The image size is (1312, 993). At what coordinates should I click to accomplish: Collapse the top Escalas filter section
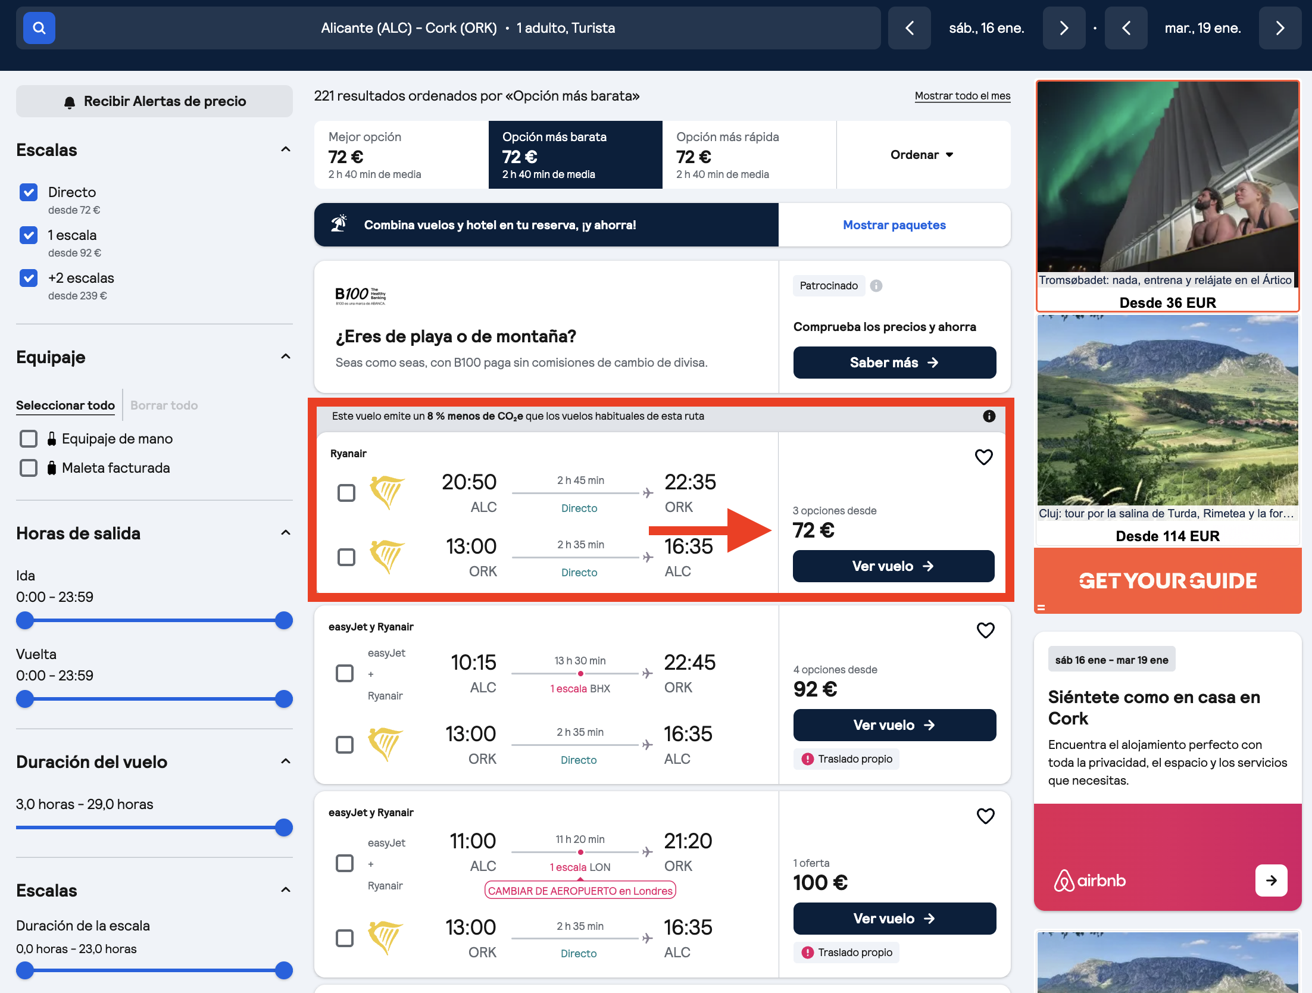pos(286,149)
